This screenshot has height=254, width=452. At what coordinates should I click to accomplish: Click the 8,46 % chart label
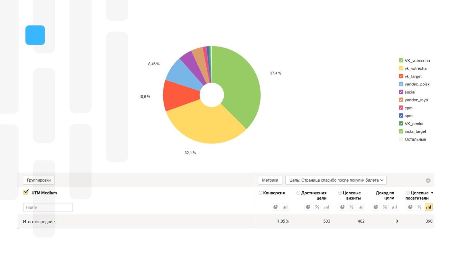pos(154,64)
